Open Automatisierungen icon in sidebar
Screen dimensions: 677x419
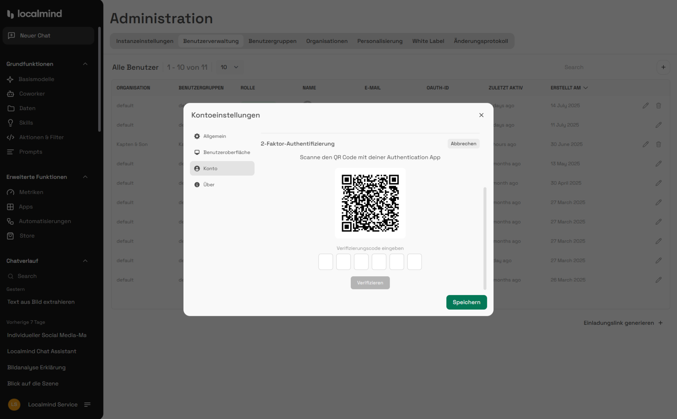point(11,221)
